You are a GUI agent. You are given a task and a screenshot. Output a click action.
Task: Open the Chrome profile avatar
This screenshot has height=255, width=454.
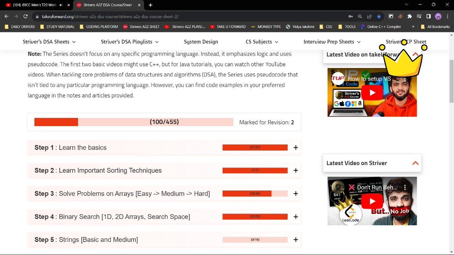tap(438, 17)
